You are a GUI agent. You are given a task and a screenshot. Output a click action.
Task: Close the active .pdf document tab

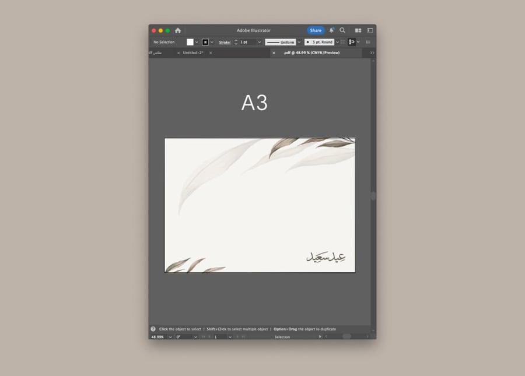pos(274,53)
